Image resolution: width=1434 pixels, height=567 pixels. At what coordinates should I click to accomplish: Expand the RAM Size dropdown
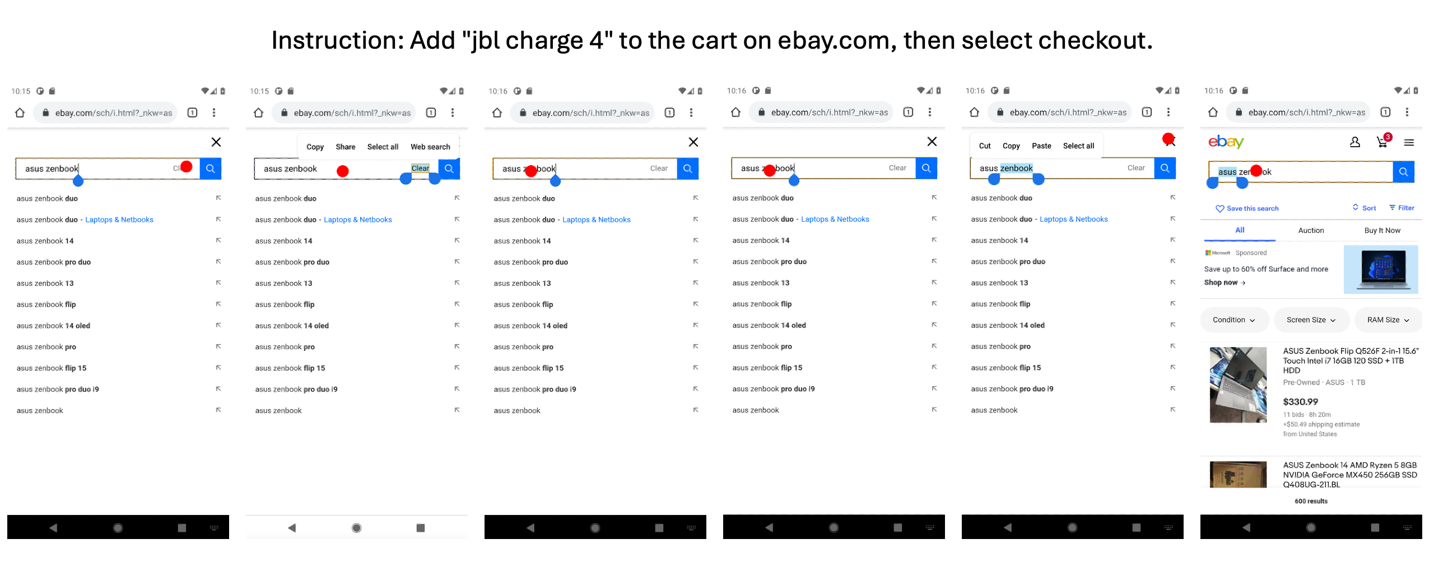pyautogui.click(x=1388, y=320)
